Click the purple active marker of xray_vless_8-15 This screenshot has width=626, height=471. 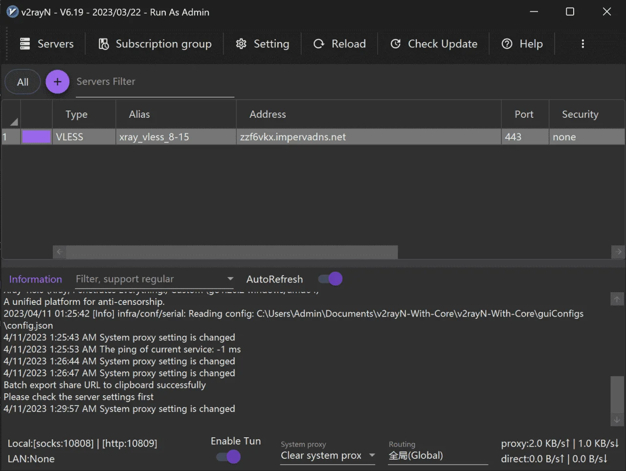pyautogui.click(x=36, y=137)
